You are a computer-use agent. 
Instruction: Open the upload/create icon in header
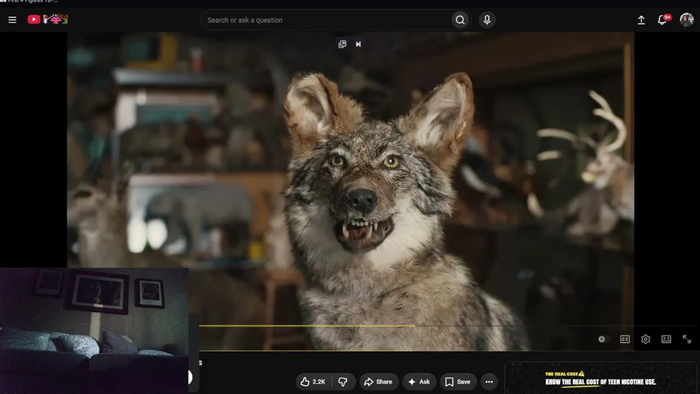(x=641, y=20)
